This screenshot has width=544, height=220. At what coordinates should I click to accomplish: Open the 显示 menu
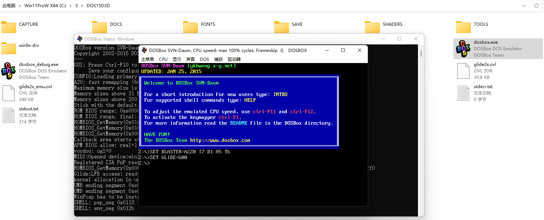click(x=177, y=59)
